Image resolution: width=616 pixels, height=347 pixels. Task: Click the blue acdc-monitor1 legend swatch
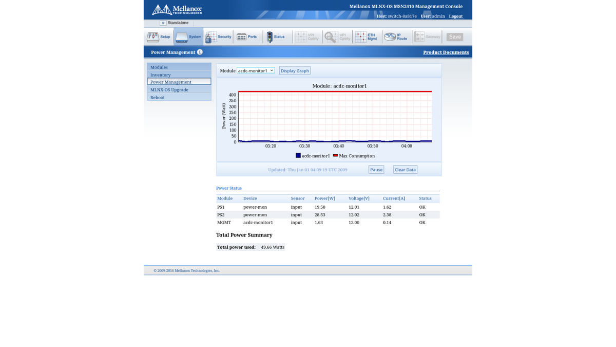[298, 155]
